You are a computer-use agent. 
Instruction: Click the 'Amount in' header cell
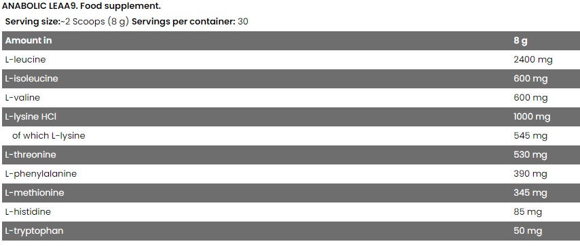(x=29, y=41)
